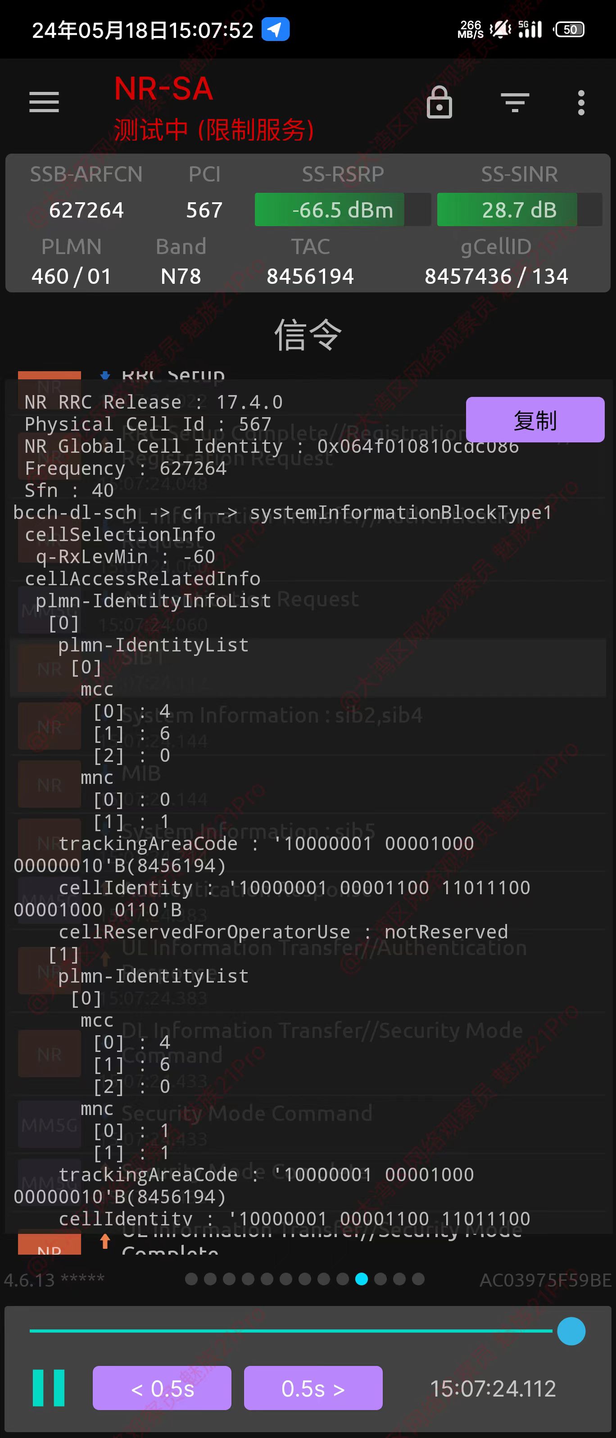Open the hamburger navigation menu

pos(44,102)
